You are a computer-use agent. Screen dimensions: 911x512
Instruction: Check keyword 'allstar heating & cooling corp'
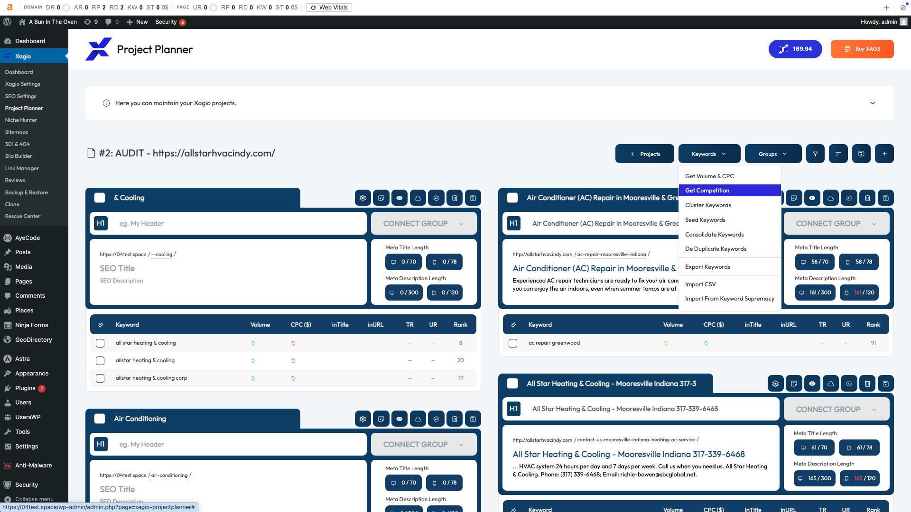(x=100, y=378)
